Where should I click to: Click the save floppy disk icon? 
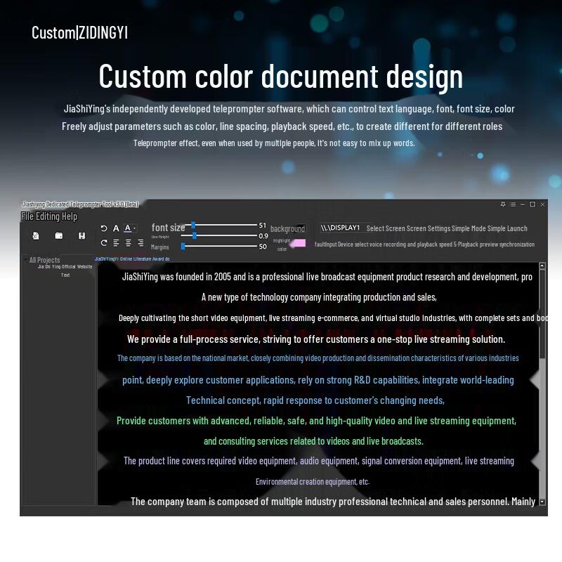81,235
